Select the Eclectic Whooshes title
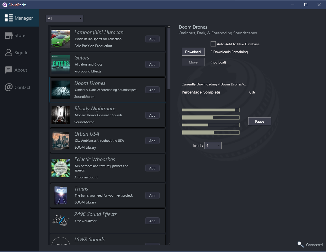The height and width of the screenshot is (252, 326). (x=95, y=159)
